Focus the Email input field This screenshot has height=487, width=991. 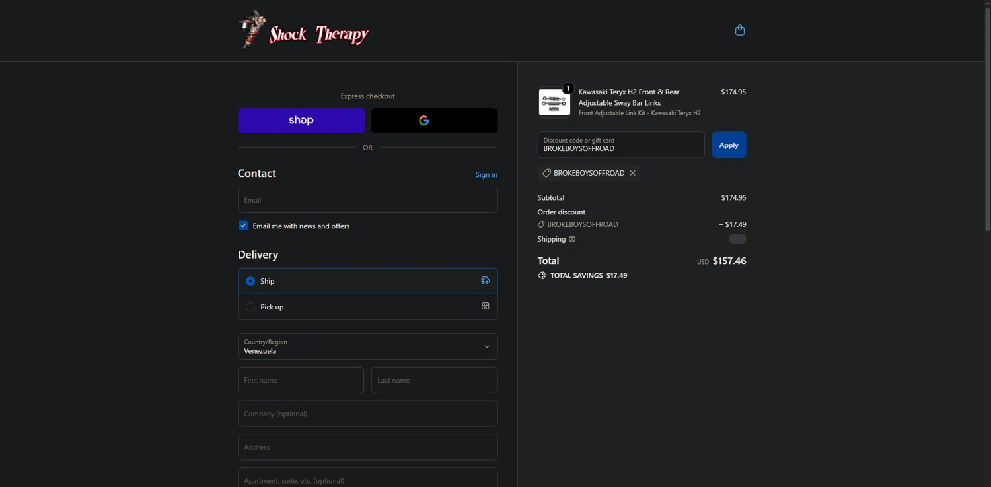[x=367, y=200]
